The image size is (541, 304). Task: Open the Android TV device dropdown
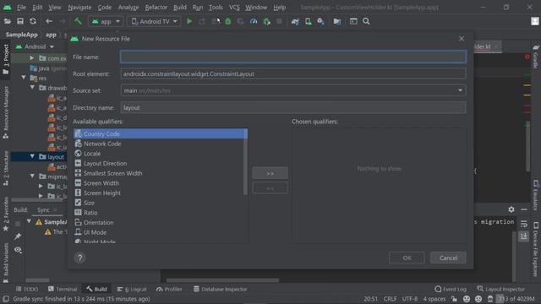click(154, 21)
